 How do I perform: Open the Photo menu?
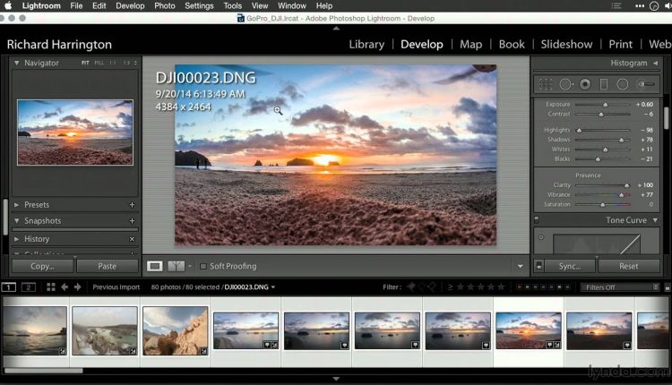pyautogui.click(x=165, y=6)
